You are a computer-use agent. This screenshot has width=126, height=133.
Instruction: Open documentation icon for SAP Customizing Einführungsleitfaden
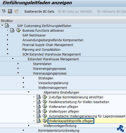[x=7, y=26]
